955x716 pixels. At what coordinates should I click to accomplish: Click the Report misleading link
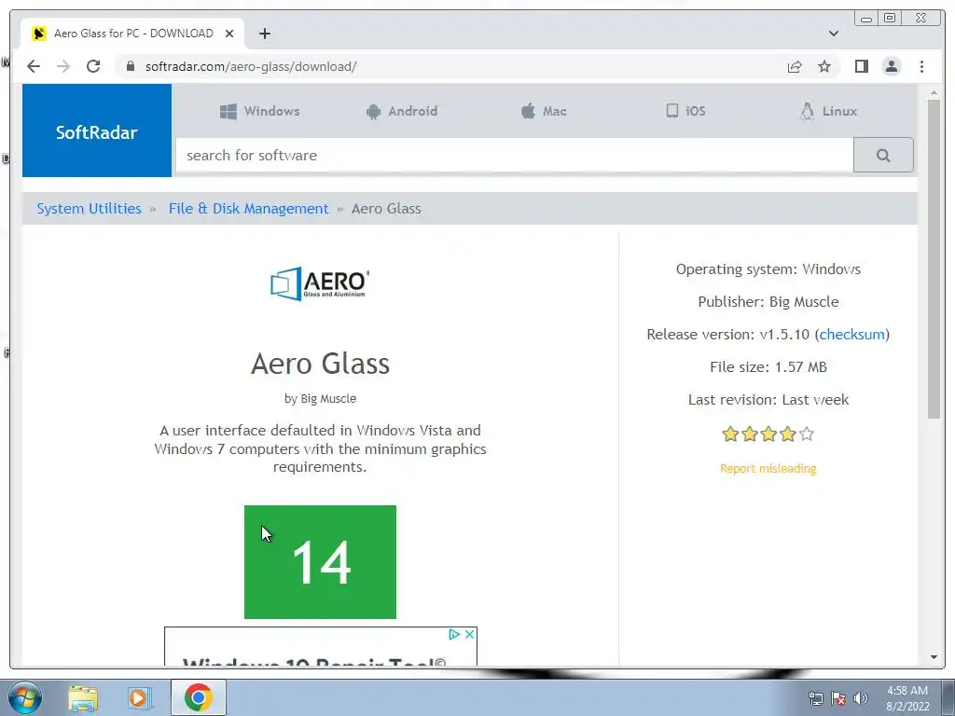tap(768, 468)
